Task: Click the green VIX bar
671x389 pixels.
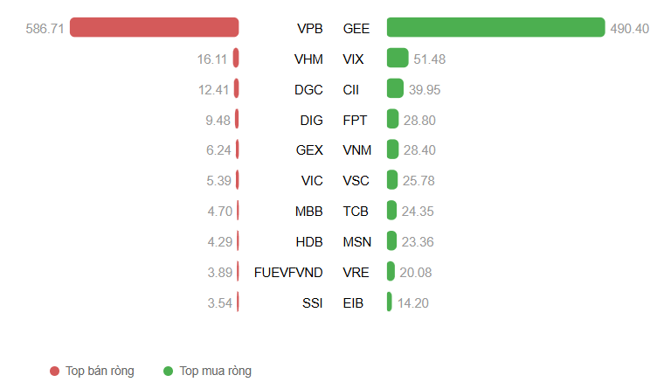Action: (x=398, y=59)
